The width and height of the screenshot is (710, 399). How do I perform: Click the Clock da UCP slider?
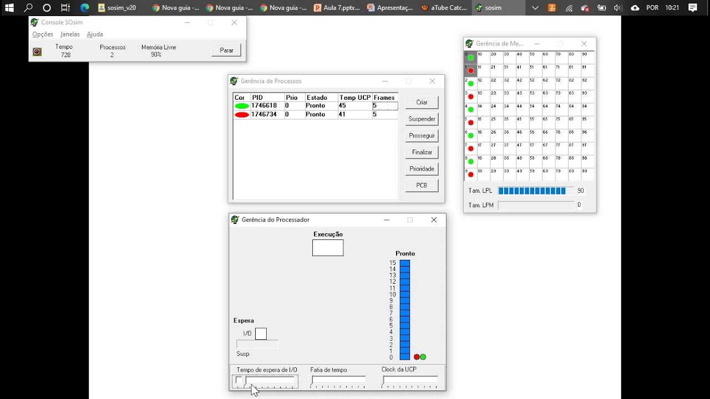click(x=410, y=381)
